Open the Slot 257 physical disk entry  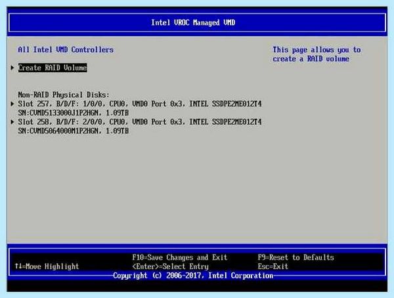coord(140,104)
